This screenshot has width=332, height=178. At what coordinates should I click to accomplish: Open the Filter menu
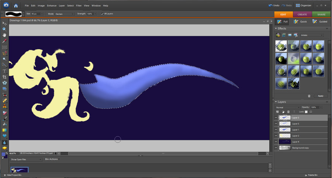(x=79, y=6)
